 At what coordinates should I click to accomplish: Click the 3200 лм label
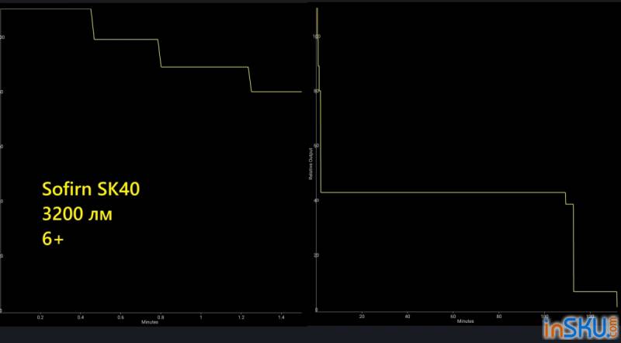click(77, 214)
